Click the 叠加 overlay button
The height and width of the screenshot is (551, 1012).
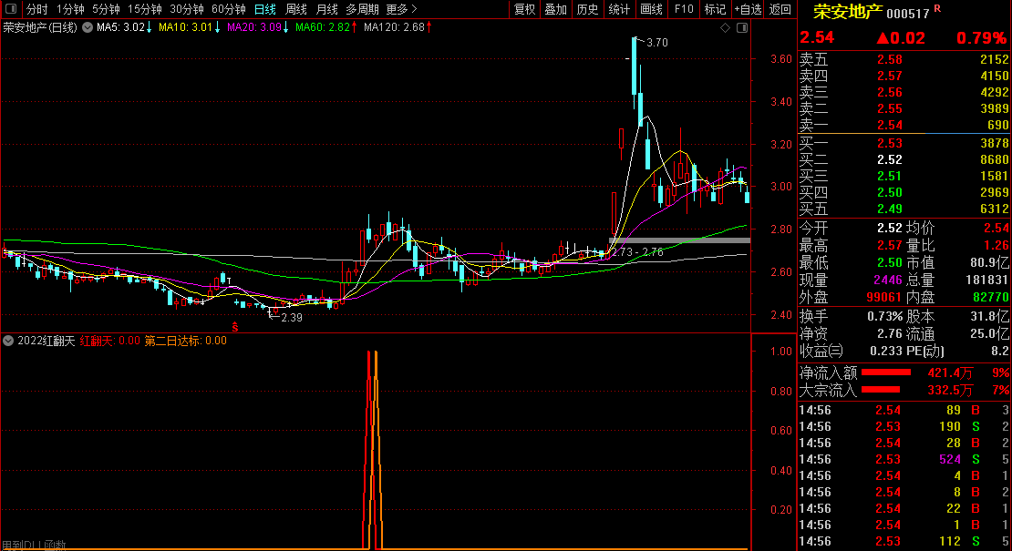[x=555, y=9]
